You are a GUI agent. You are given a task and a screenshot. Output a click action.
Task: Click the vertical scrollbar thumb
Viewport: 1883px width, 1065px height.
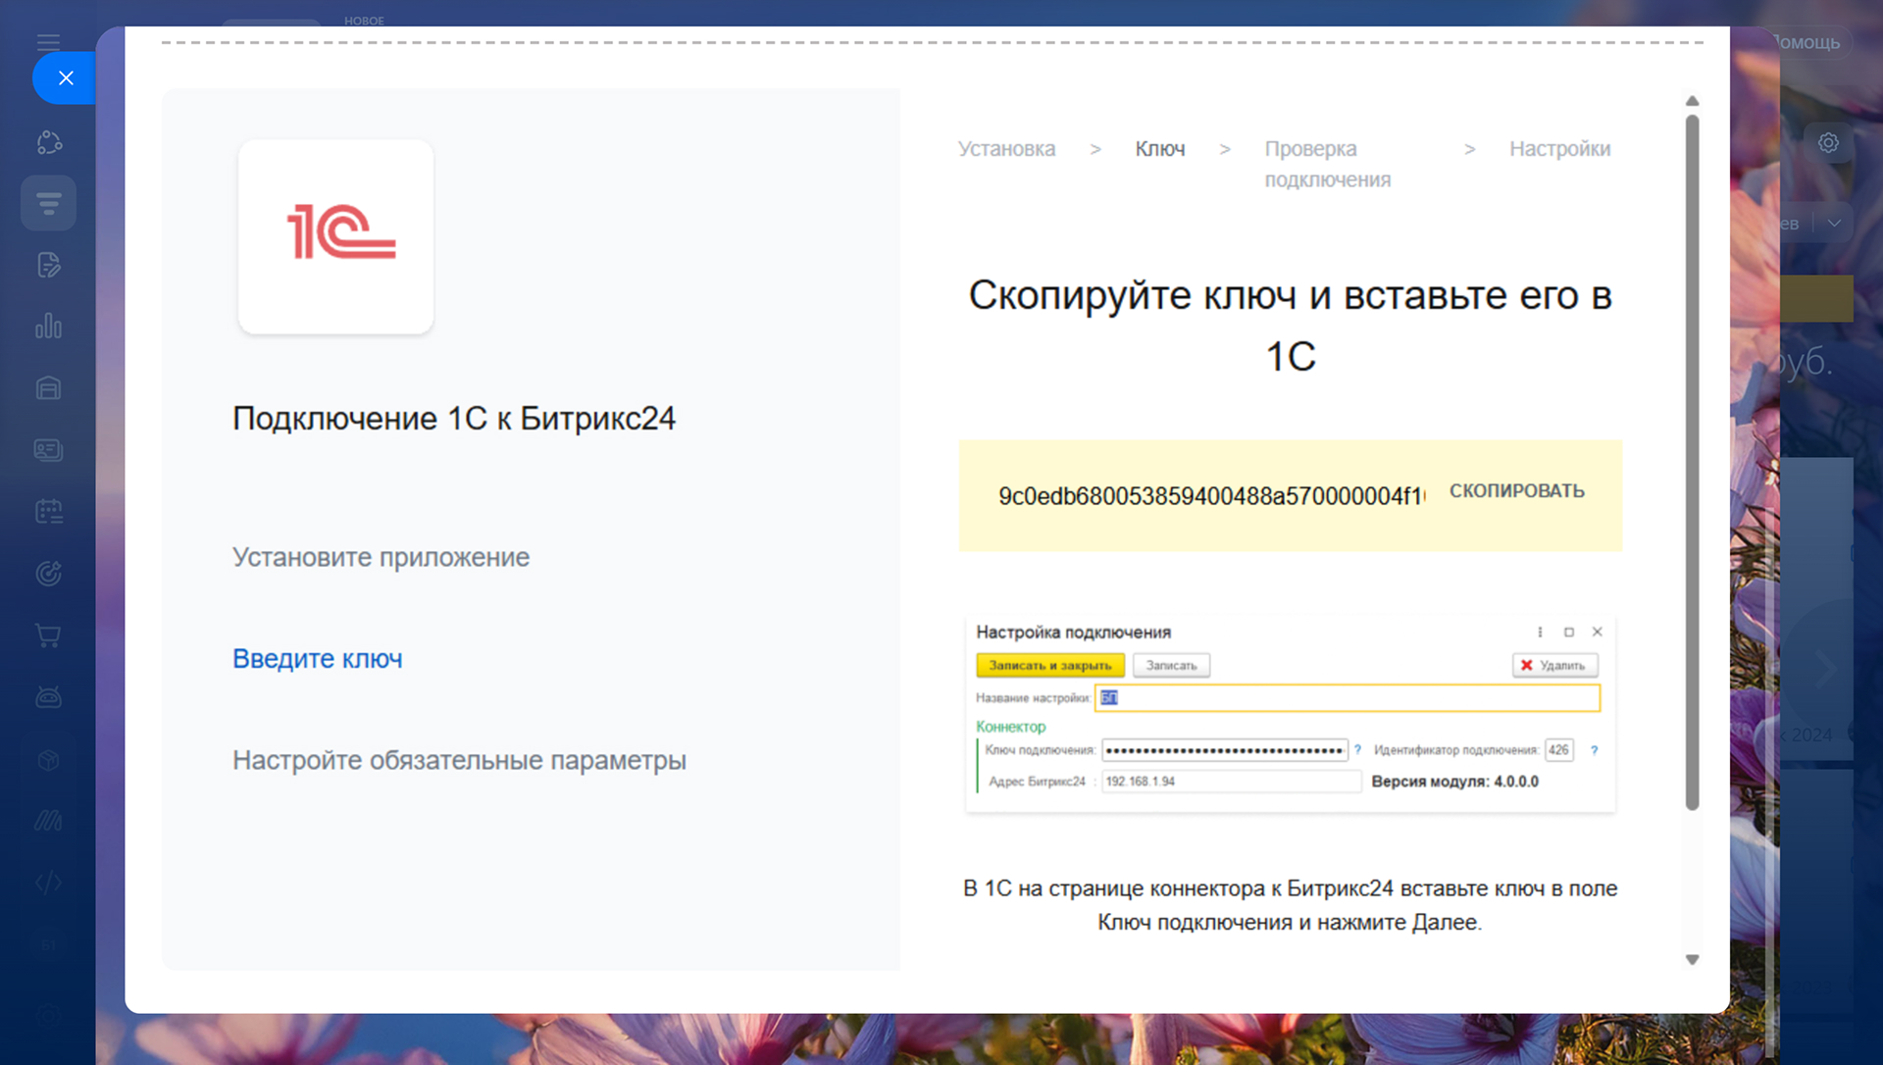1692,462
